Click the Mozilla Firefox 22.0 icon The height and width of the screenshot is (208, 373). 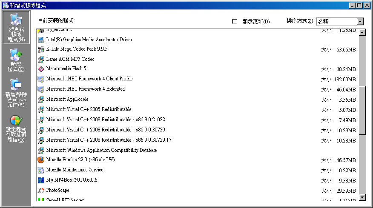pos(41,160)
